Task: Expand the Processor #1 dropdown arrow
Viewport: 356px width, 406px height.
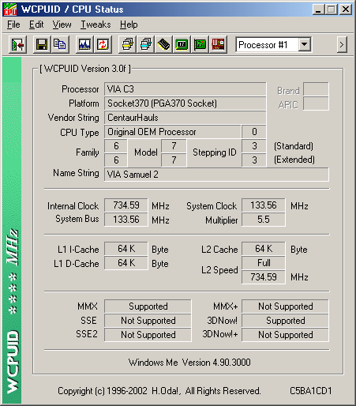Action: (305, 45)
